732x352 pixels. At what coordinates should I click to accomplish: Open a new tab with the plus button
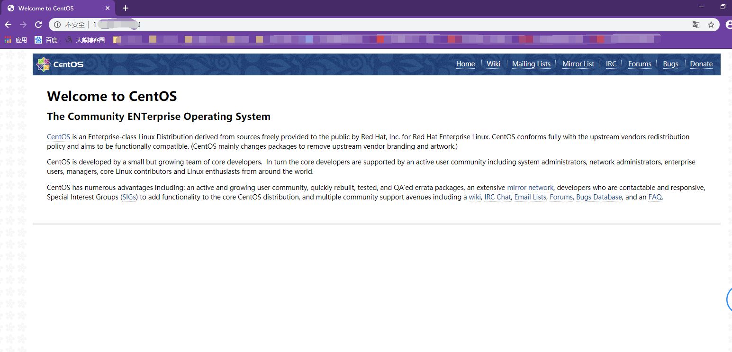(126, 8)
